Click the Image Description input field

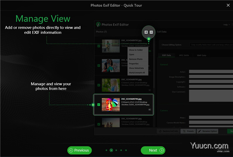[211, 77]
